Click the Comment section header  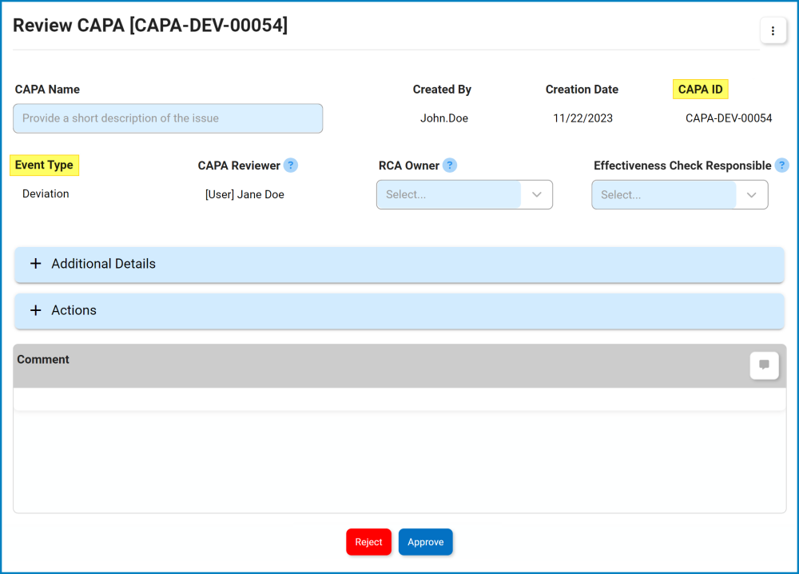click(x=42, y=359)
